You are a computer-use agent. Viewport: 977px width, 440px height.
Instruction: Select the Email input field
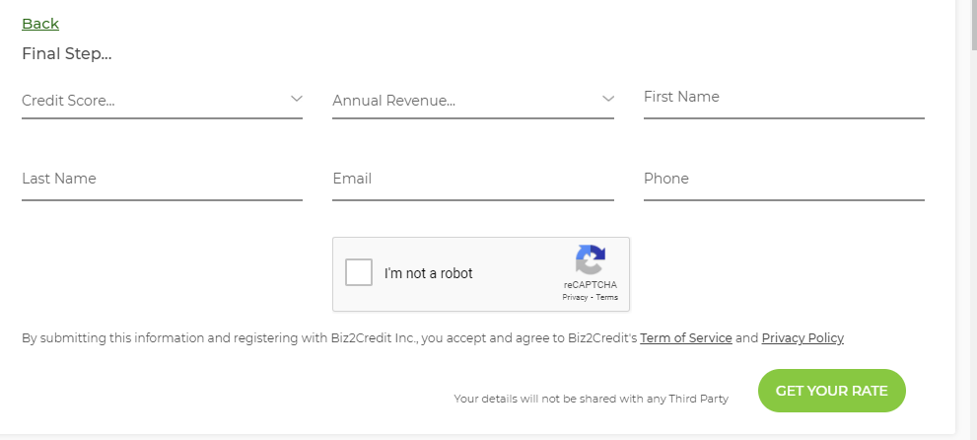[472, 180]
